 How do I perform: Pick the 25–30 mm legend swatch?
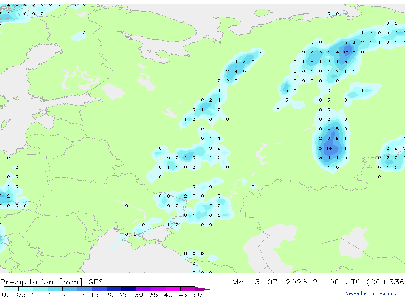pyautogui.click(x=129, y=289)
